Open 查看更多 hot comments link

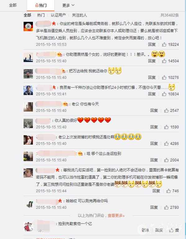tap(116, 216)
